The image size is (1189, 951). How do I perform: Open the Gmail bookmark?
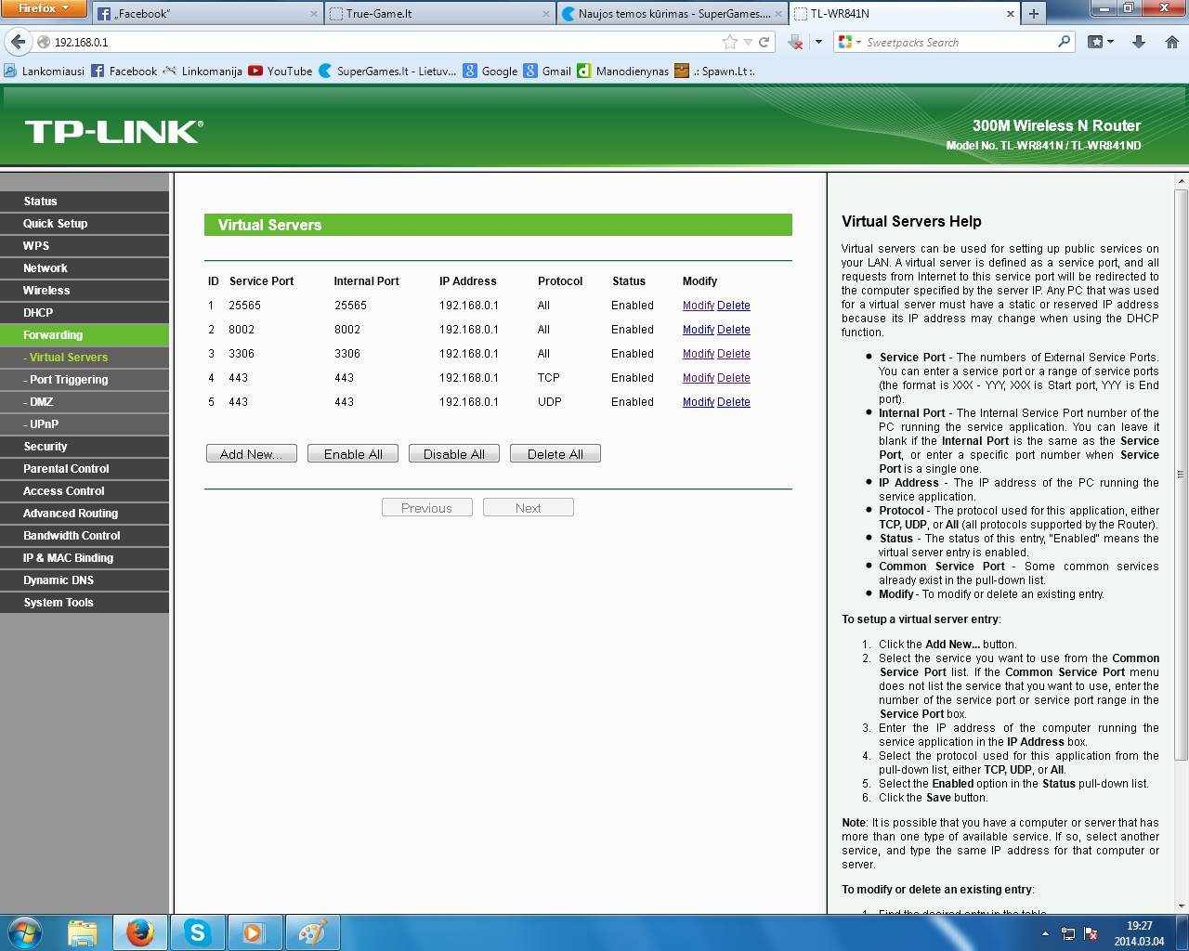coord(547,71)
